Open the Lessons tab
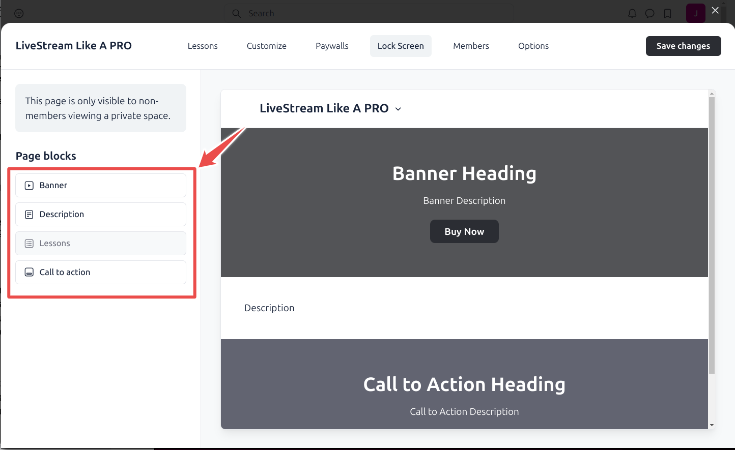735x450 pixels. [x=203, y=46]
